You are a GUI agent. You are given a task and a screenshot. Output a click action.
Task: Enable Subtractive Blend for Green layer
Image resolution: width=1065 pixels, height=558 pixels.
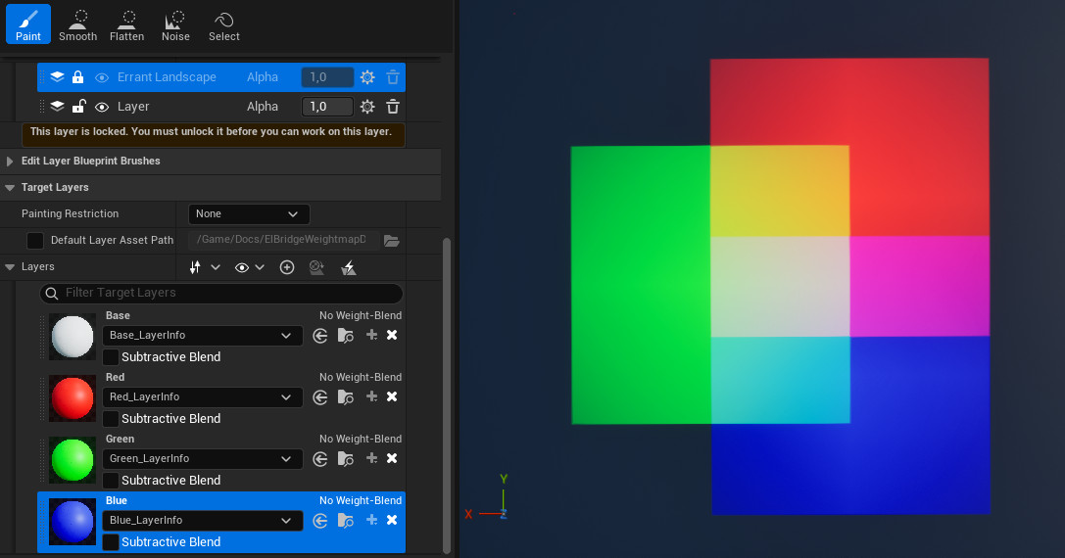coord(111,481)
